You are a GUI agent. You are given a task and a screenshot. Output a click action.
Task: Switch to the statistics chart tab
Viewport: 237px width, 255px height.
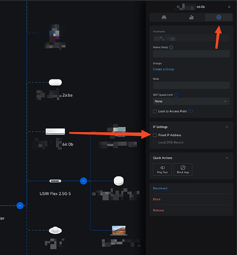(x=192, y=17)
